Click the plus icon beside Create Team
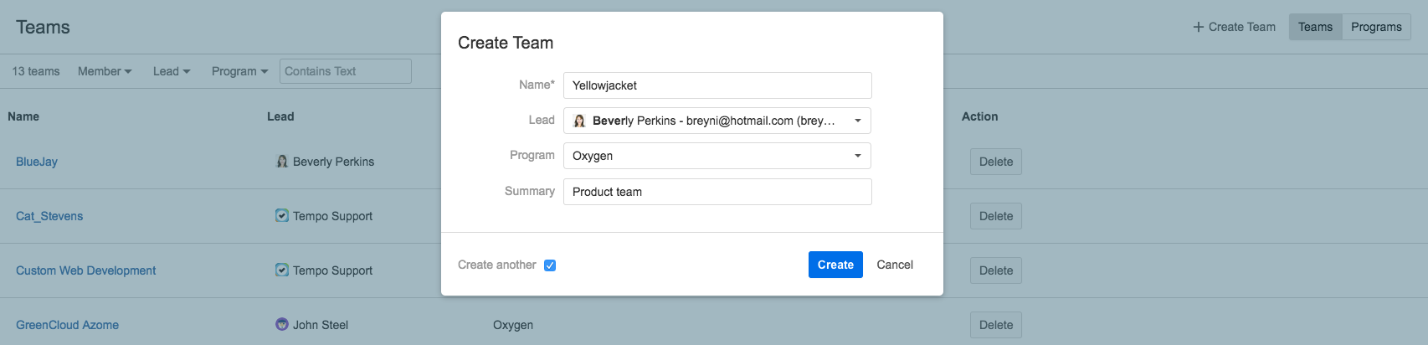Image resolution: width=1428 pixels, height=345 pixels. [1198, 27]
